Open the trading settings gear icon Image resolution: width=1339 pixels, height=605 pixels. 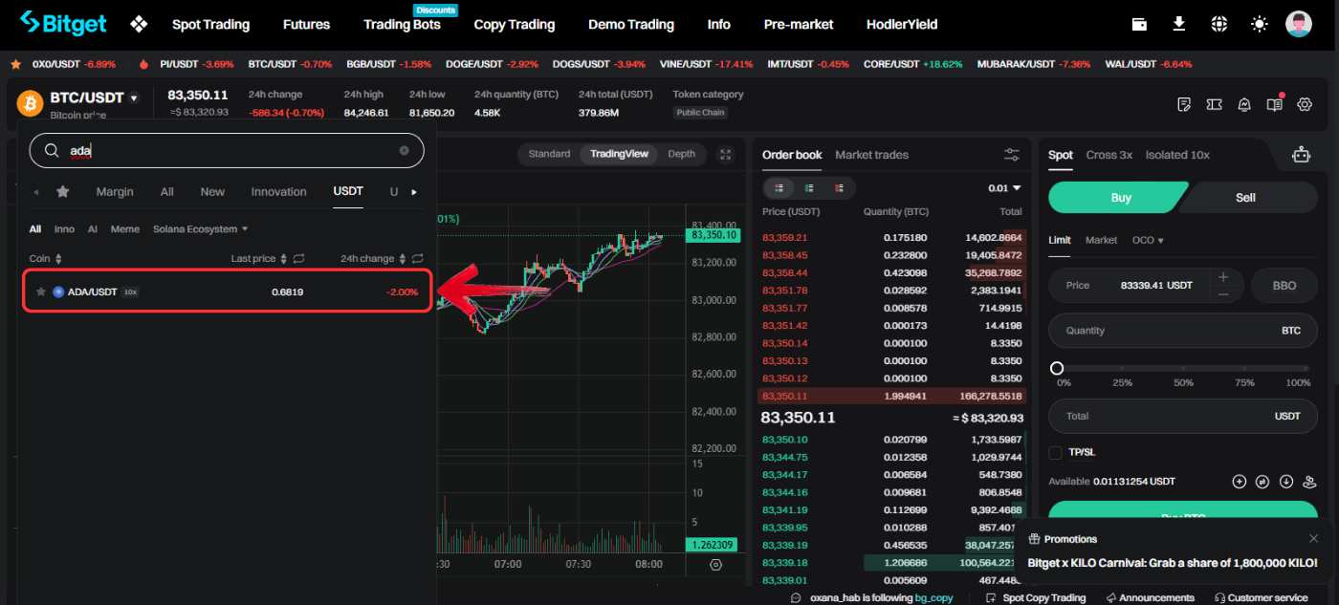(x=1304, y=104)
